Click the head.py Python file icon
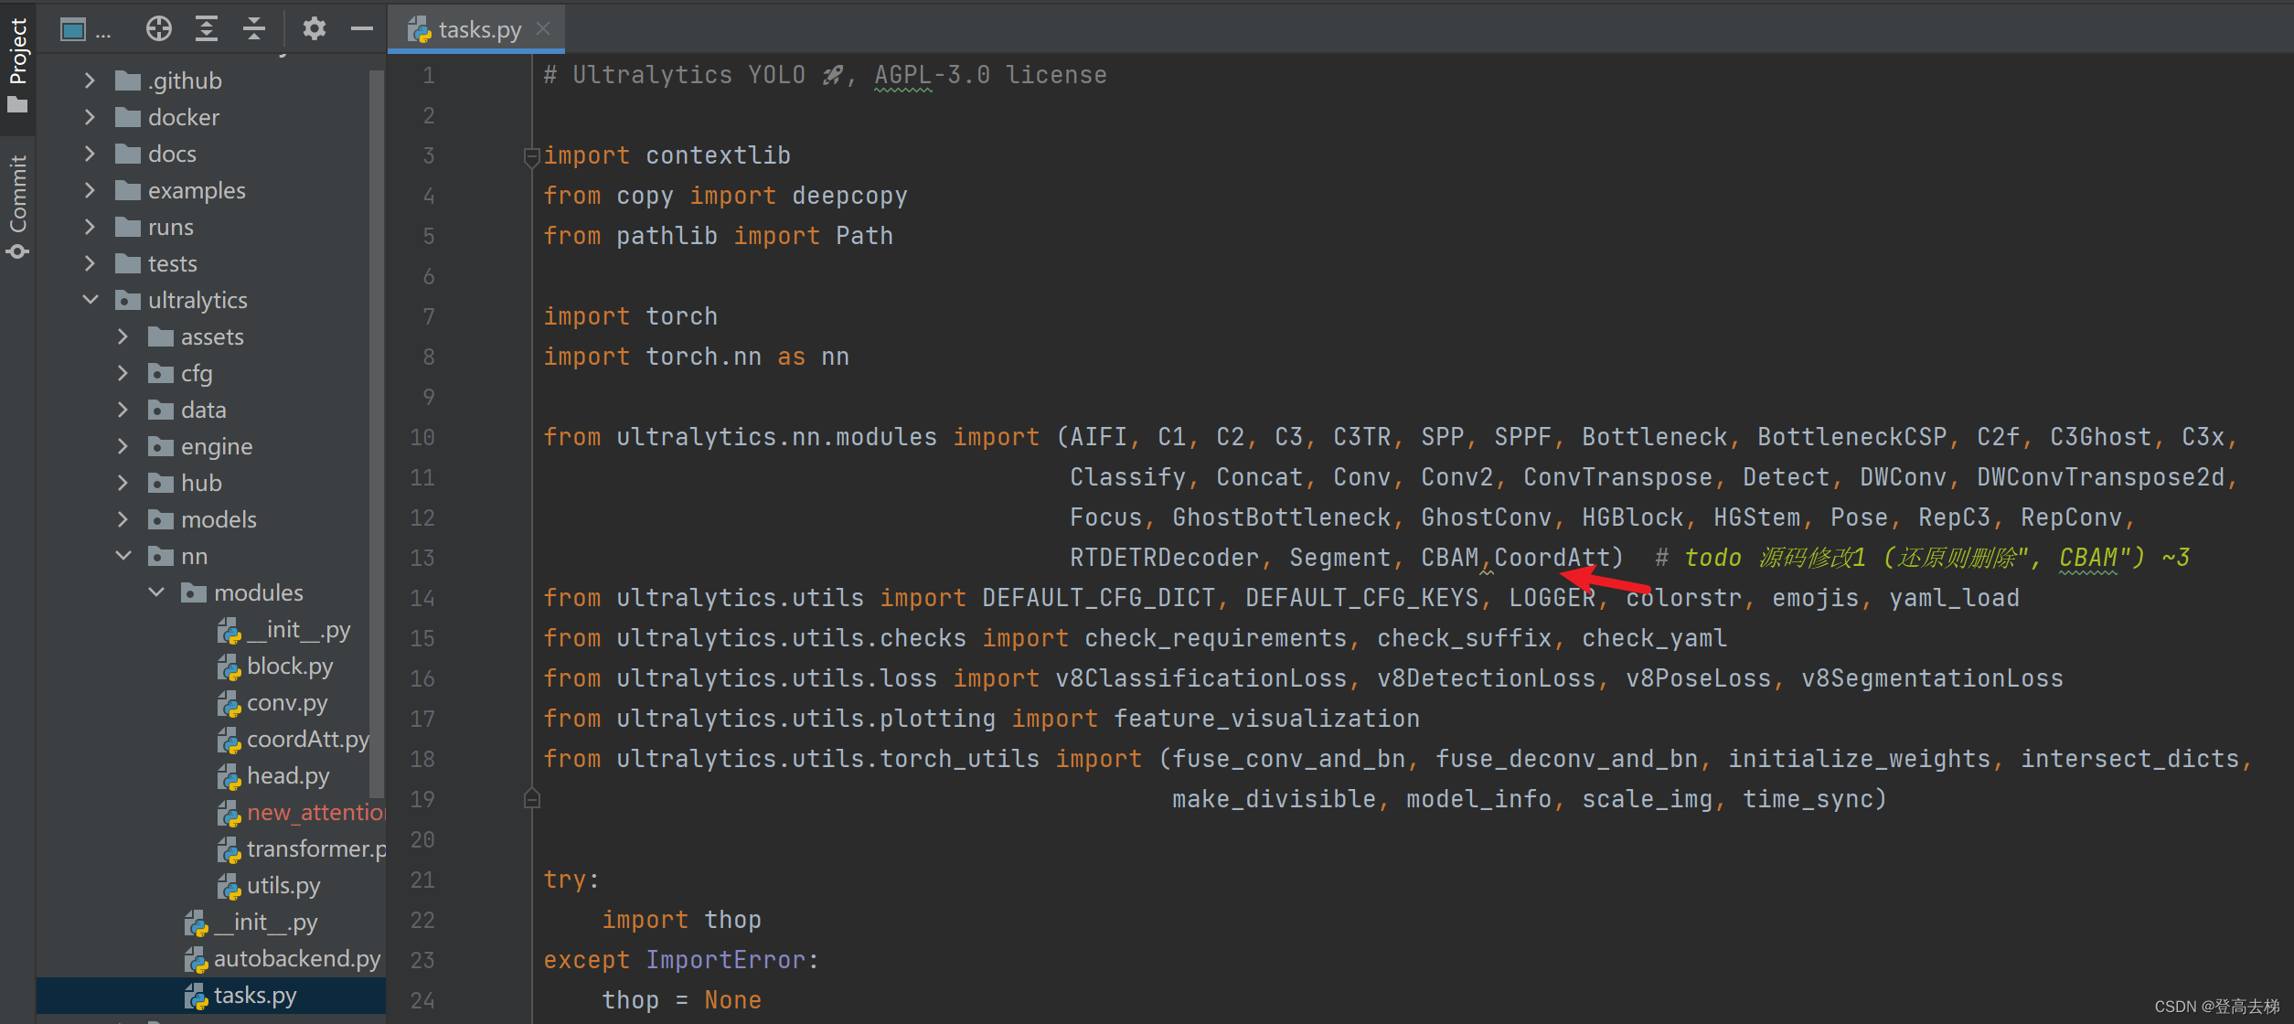 229,777
